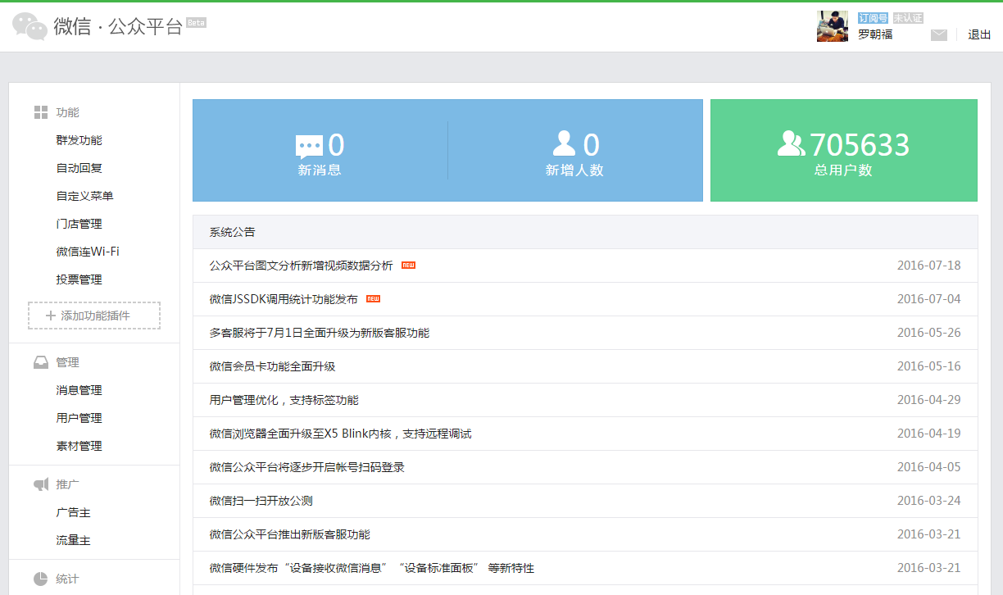
Task: Click date 2016-07-18
Action: pos(929,266)
